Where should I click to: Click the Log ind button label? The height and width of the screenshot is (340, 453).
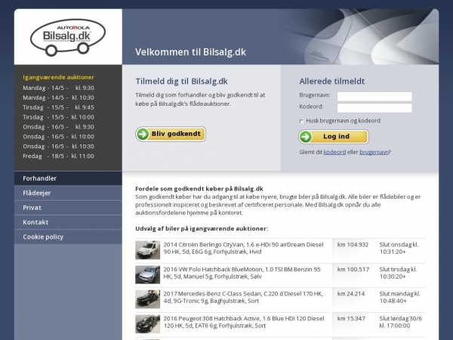tap(336, 137)
